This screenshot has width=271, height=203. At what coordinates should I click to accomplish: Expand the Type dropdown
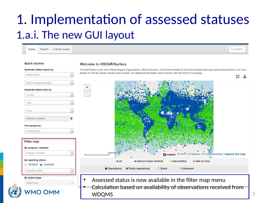point(49,103)
